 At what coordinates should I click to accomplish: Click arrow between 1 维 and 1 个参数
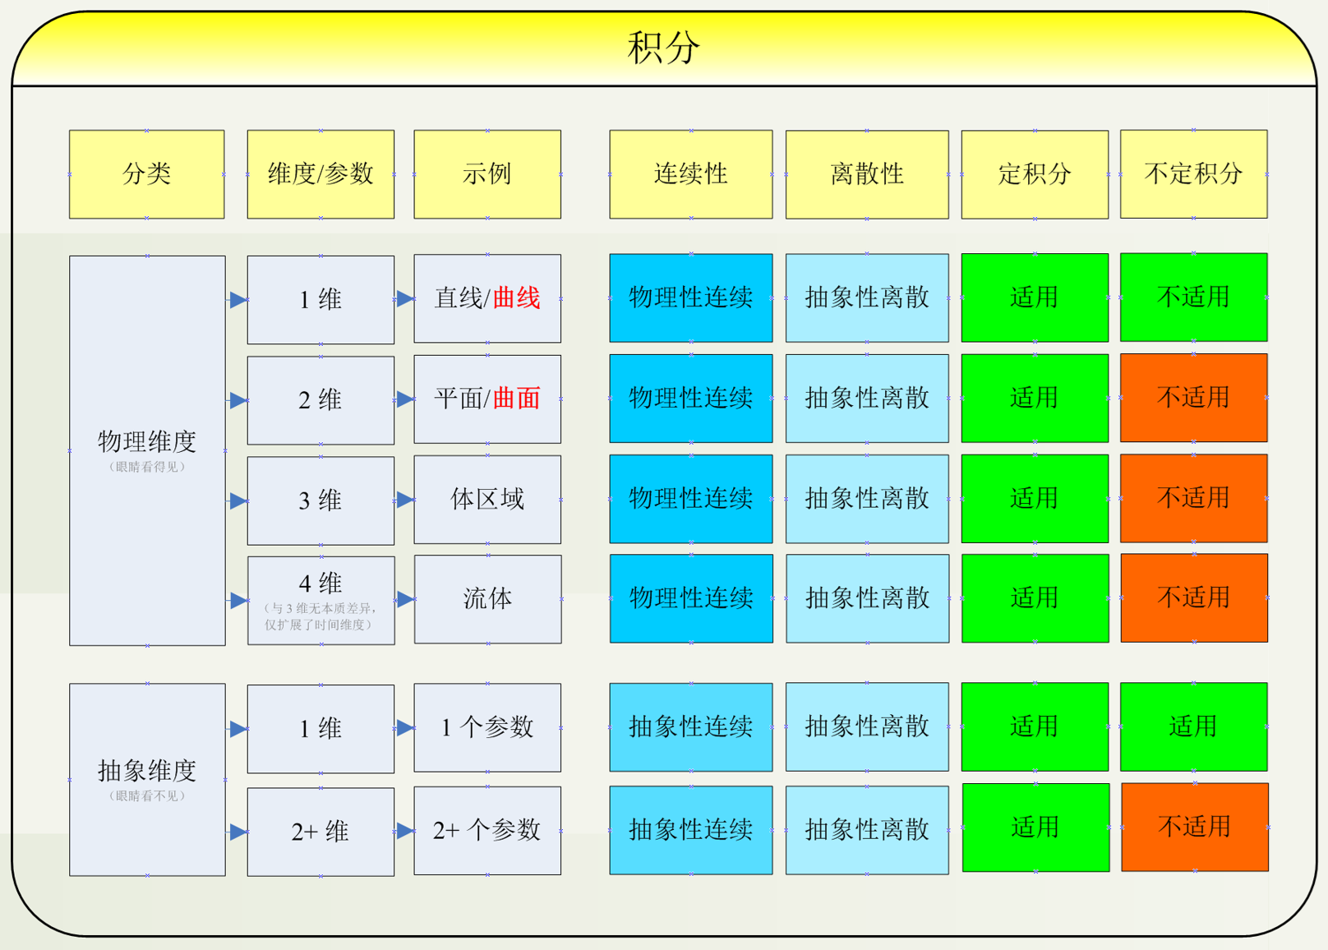coord(404,728)
